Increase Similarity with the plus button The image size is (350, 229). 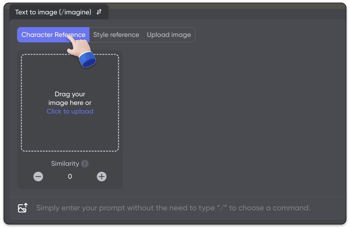(x=102, y=176)
